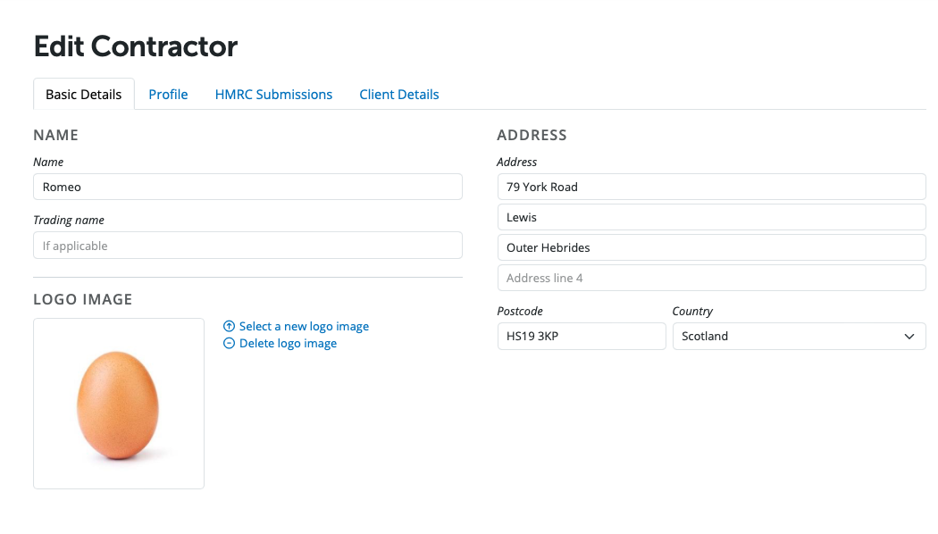Expand the Country dropdown chevron
This screenshot has height=534, width=938.
point(909,337)
